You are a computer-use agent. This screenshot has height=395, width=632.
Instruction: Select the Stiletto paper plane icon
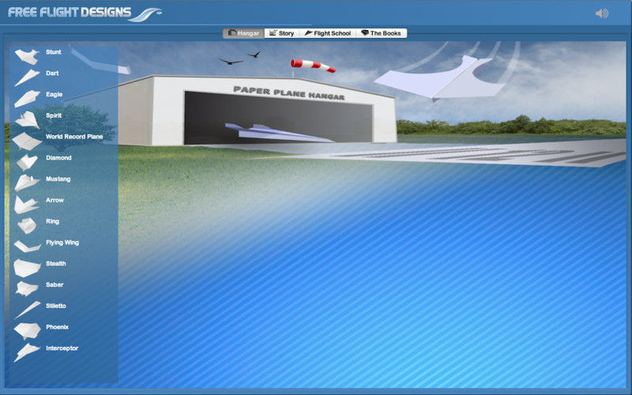(x=28, y=310)
